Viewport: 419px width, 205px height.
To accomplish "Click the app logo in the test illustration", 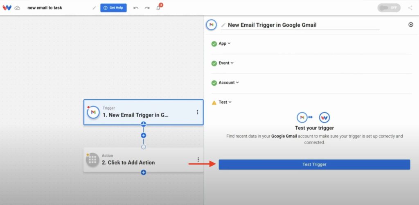I will point(324,118).
